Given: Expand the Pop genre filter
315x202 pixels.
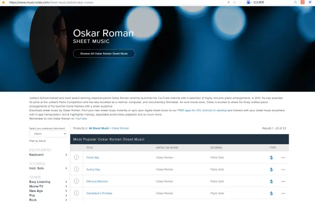Looking at the screenshot, I should pyautogui.click(x=48, y=195).
